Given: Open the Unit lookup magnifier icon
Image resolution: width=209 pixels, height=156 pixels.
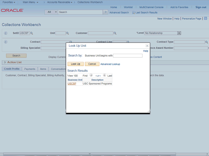Looking at the screenshot, I should pyautogui.click(x=68, y=33).
